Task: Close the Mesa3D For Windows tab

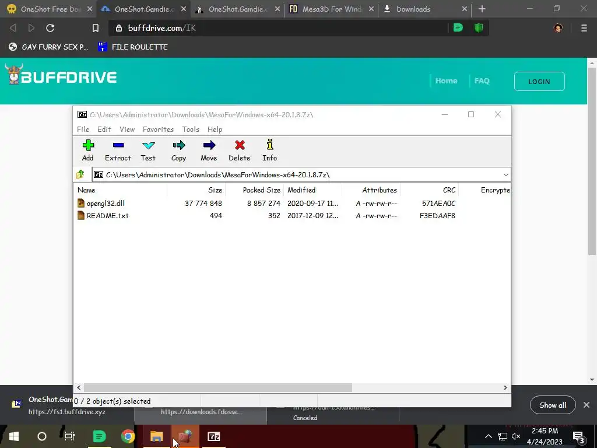Action: 371,9
